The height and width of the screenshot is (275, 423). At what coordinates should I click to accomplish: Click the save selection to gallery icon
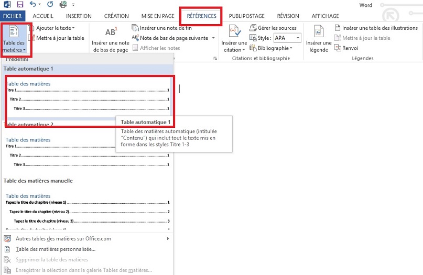tap(7, 270)
